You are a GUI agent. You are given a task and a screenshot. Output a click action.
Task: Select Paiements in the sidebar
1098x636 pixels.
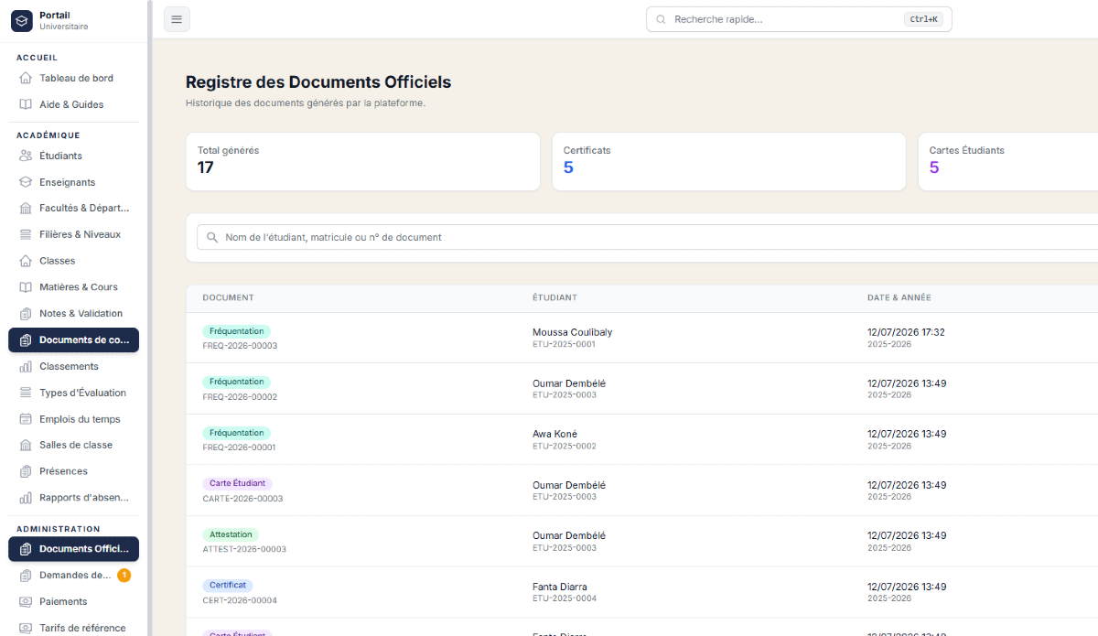coord(73,601)
